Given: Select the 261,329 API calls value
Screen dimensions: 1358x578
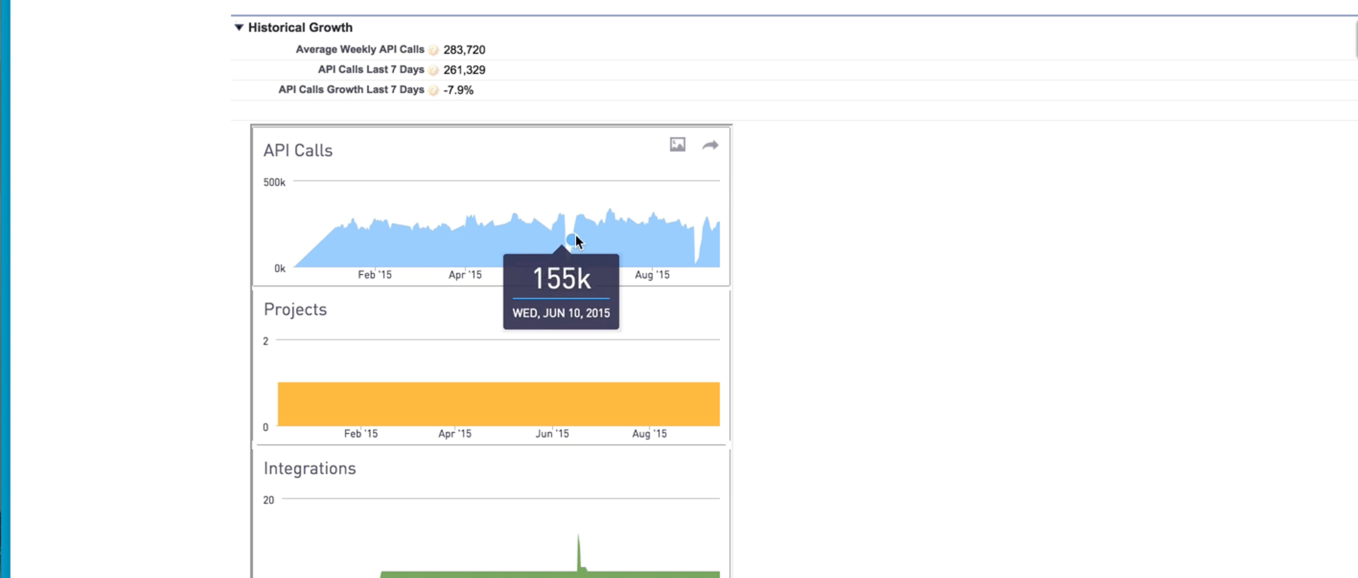Looking at the screenshot, I should coord(464,70).
